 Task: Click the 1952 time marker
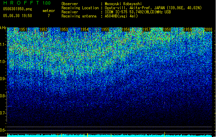pyautogui.click(x=43, y=29)
